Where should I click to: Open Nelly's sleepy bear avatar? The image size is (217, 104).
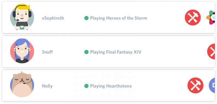click(22, 84)
